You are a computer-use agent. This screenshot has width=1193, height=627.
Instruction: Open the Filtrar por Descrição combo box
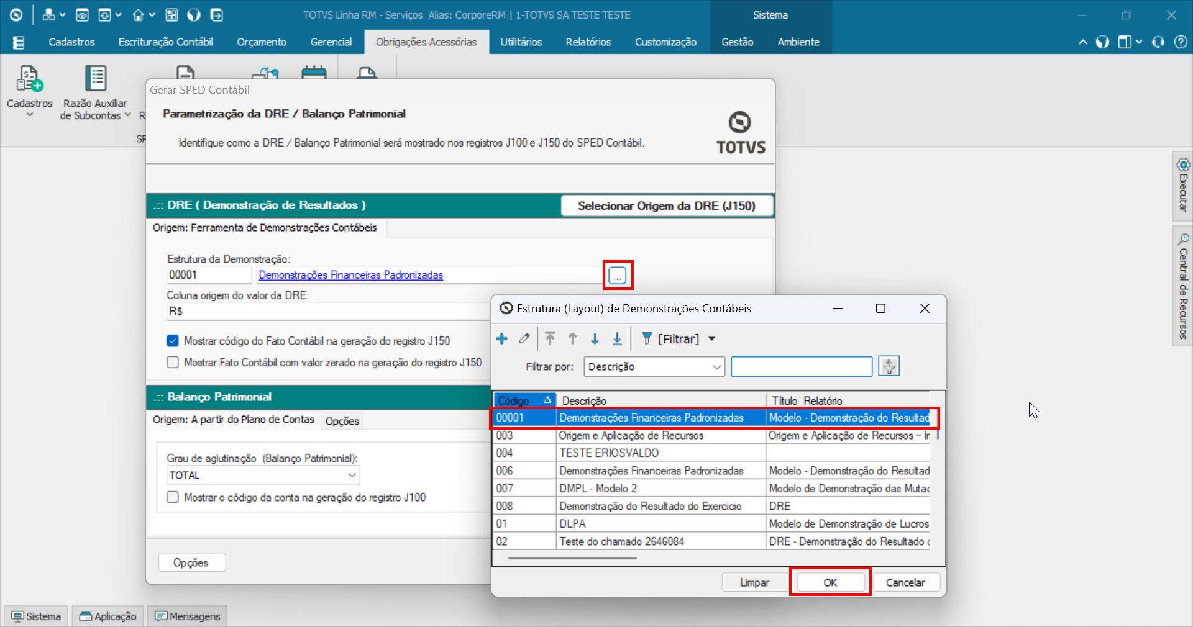pyautogui.click(x=654, y=366)
